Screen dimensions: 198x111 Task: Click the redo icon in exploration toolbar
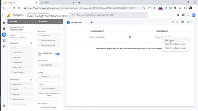pyautogui.click(x=177, y=22)
